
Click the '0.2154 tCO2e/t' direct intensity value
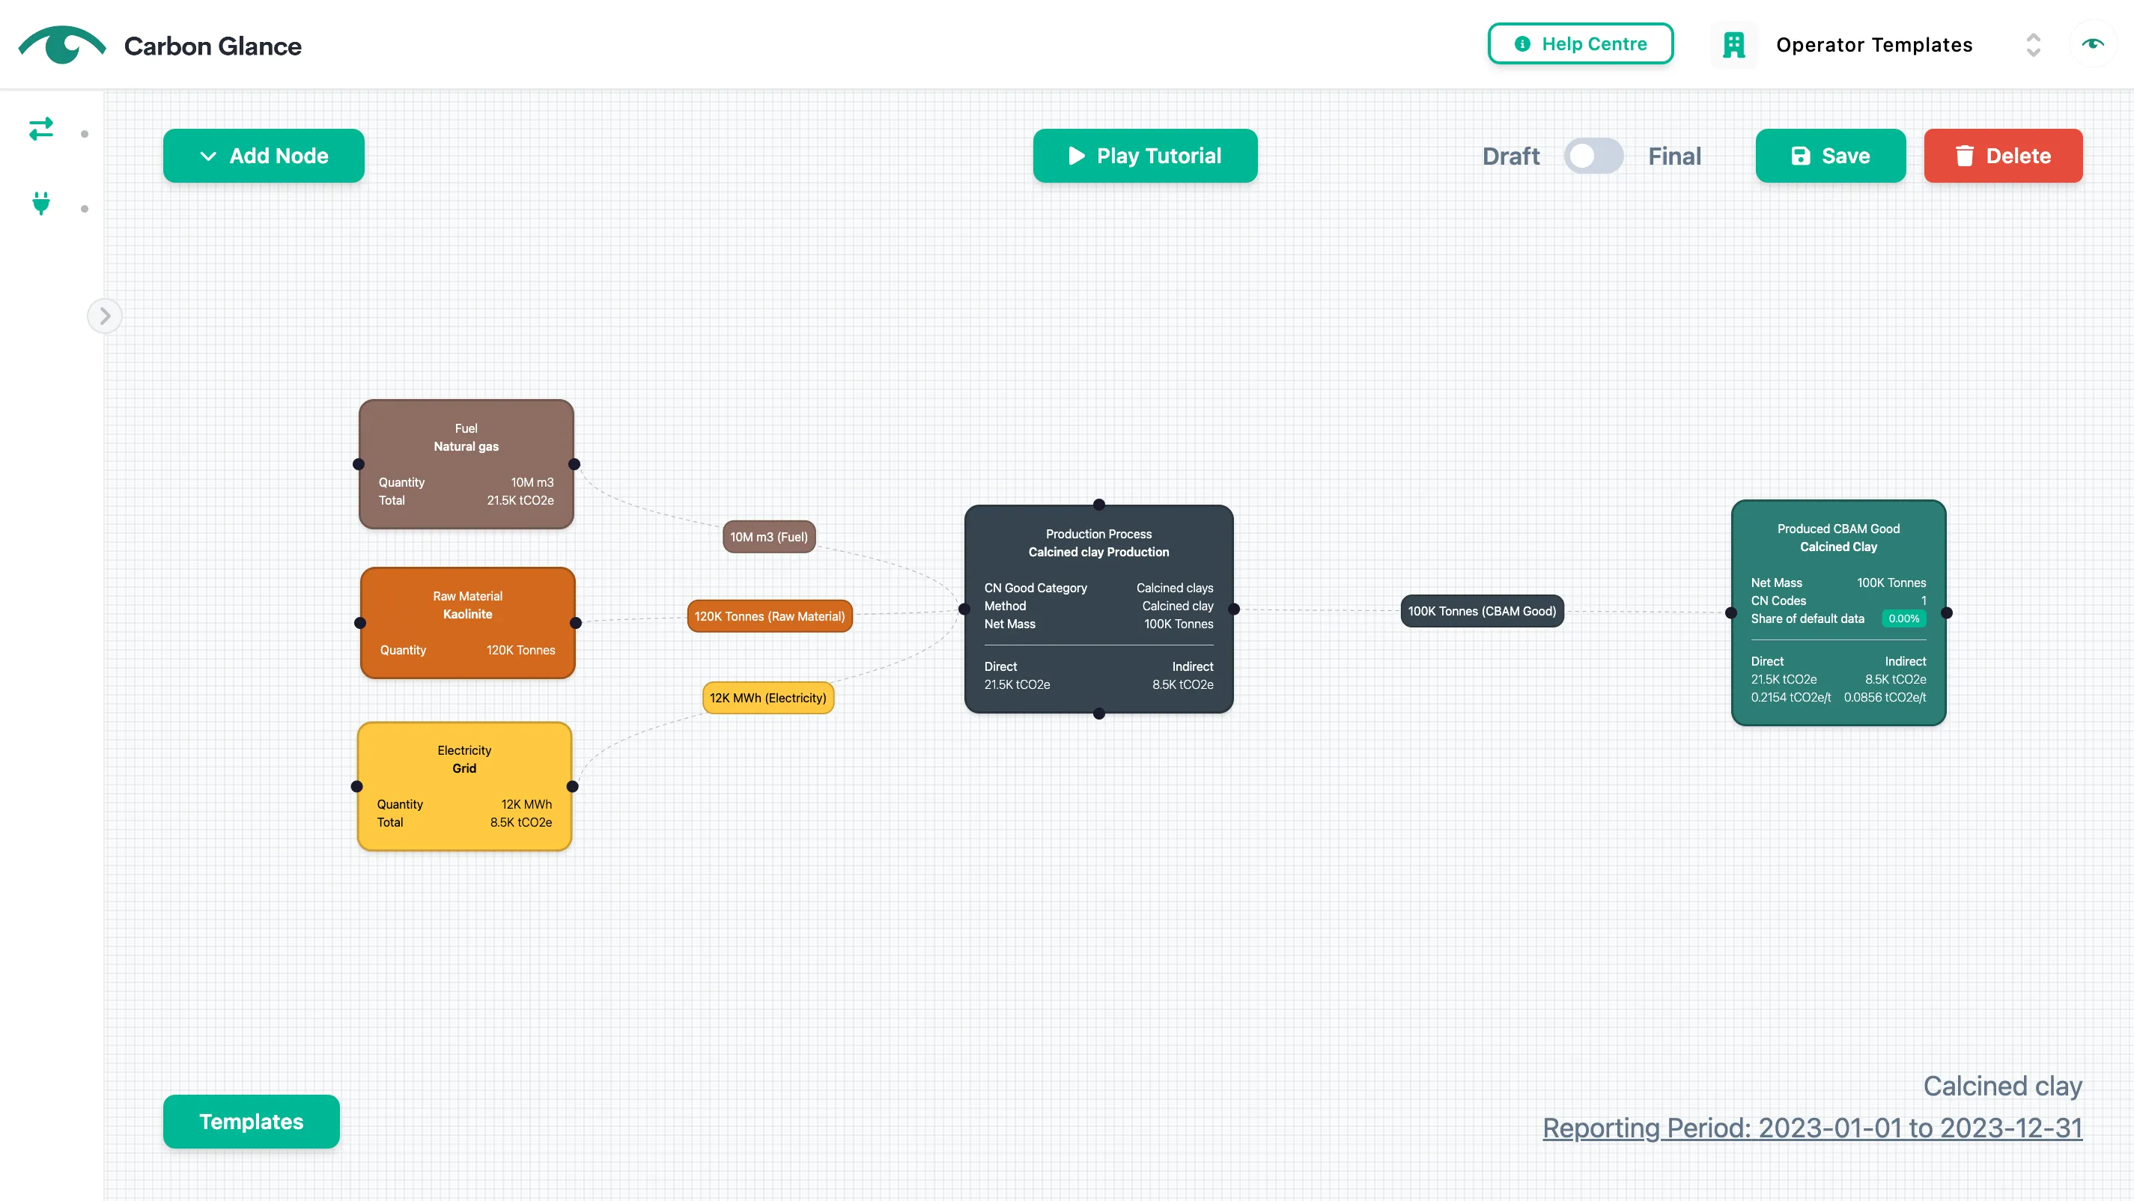coord(1791,697)
